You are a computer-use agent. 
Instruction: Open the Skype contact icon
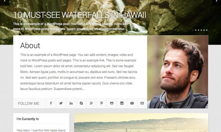(x=81, y=103)
